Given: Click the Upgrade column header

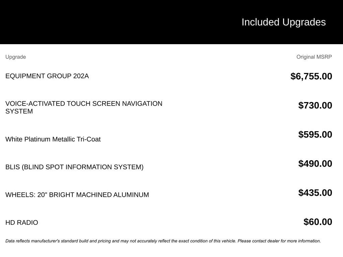Looking at the screenshot, I should click(15, 57).
